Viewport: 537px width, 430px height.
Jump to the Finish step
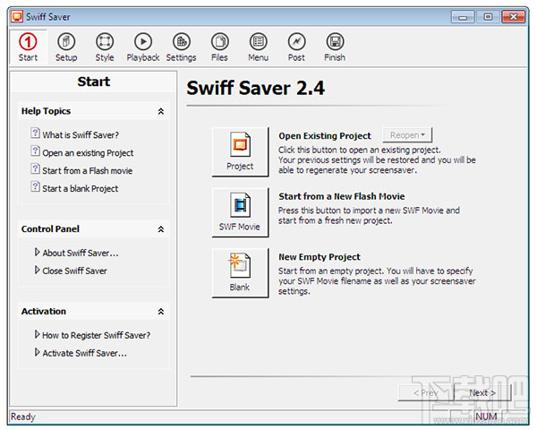pos(335,47)
